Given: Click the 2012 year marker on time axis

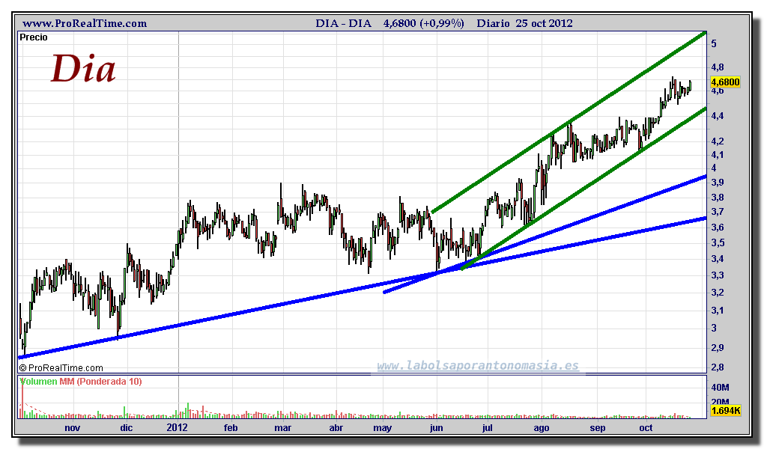Looking at the screenshot, I should 178,428.
